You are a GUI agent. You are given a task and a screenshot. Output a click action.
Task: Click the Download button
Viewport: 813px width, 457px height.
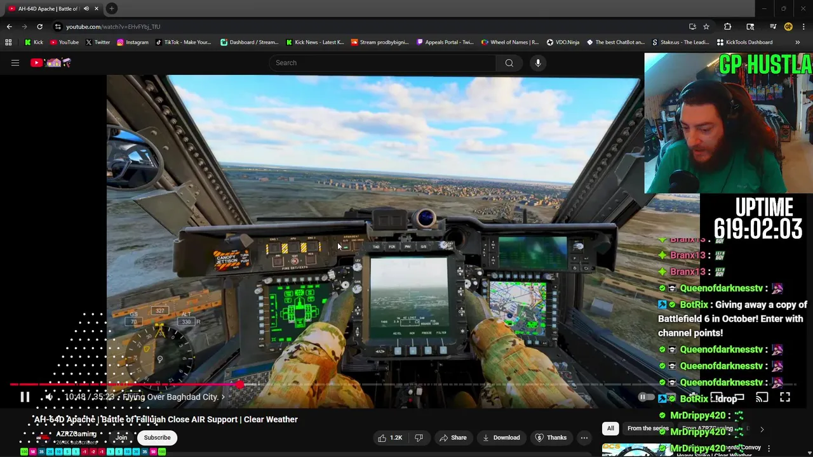coord(501,438)
